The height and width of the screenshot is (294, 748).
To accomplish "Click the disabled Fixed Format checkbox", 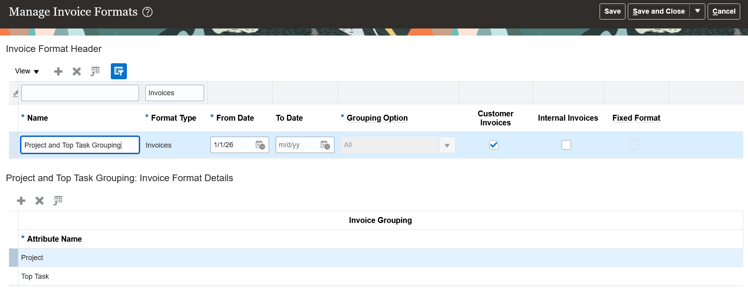I will pos(634,145).
